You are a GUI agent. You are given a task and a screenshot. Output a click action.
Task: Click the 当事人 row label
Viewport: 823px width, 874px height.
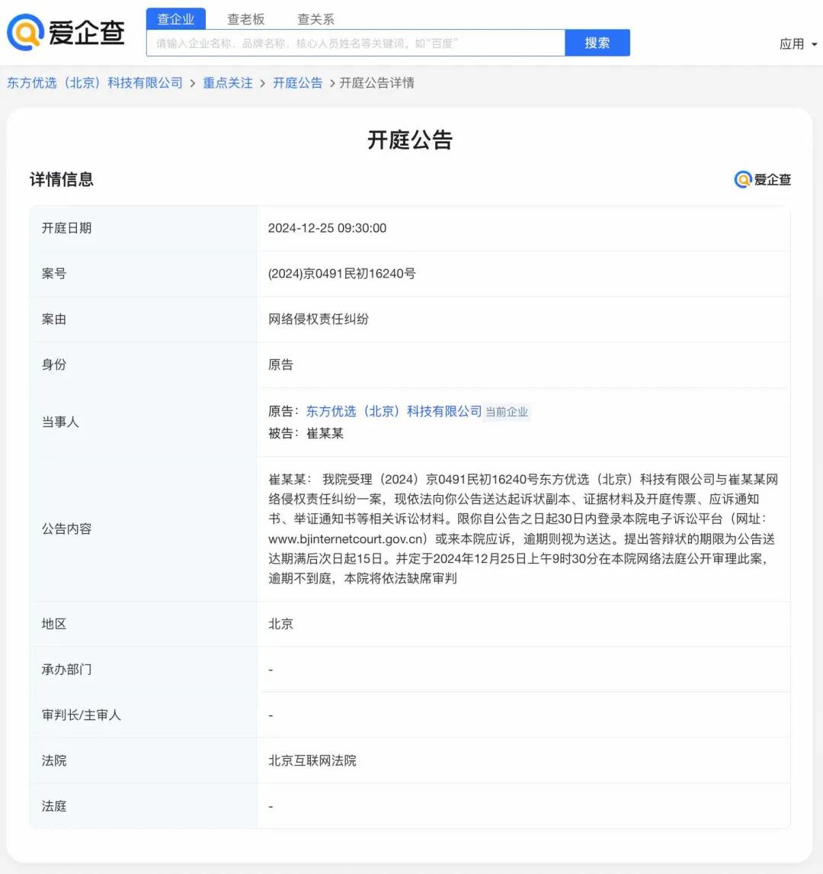tap(61, 422)
